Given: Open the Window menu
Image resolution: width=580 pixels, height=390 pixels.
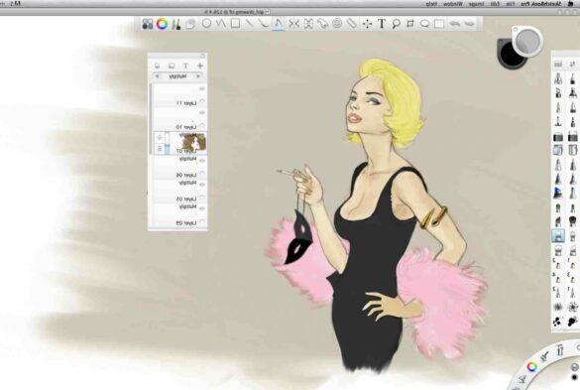Looking at the screenshot, I should point(453,4).
